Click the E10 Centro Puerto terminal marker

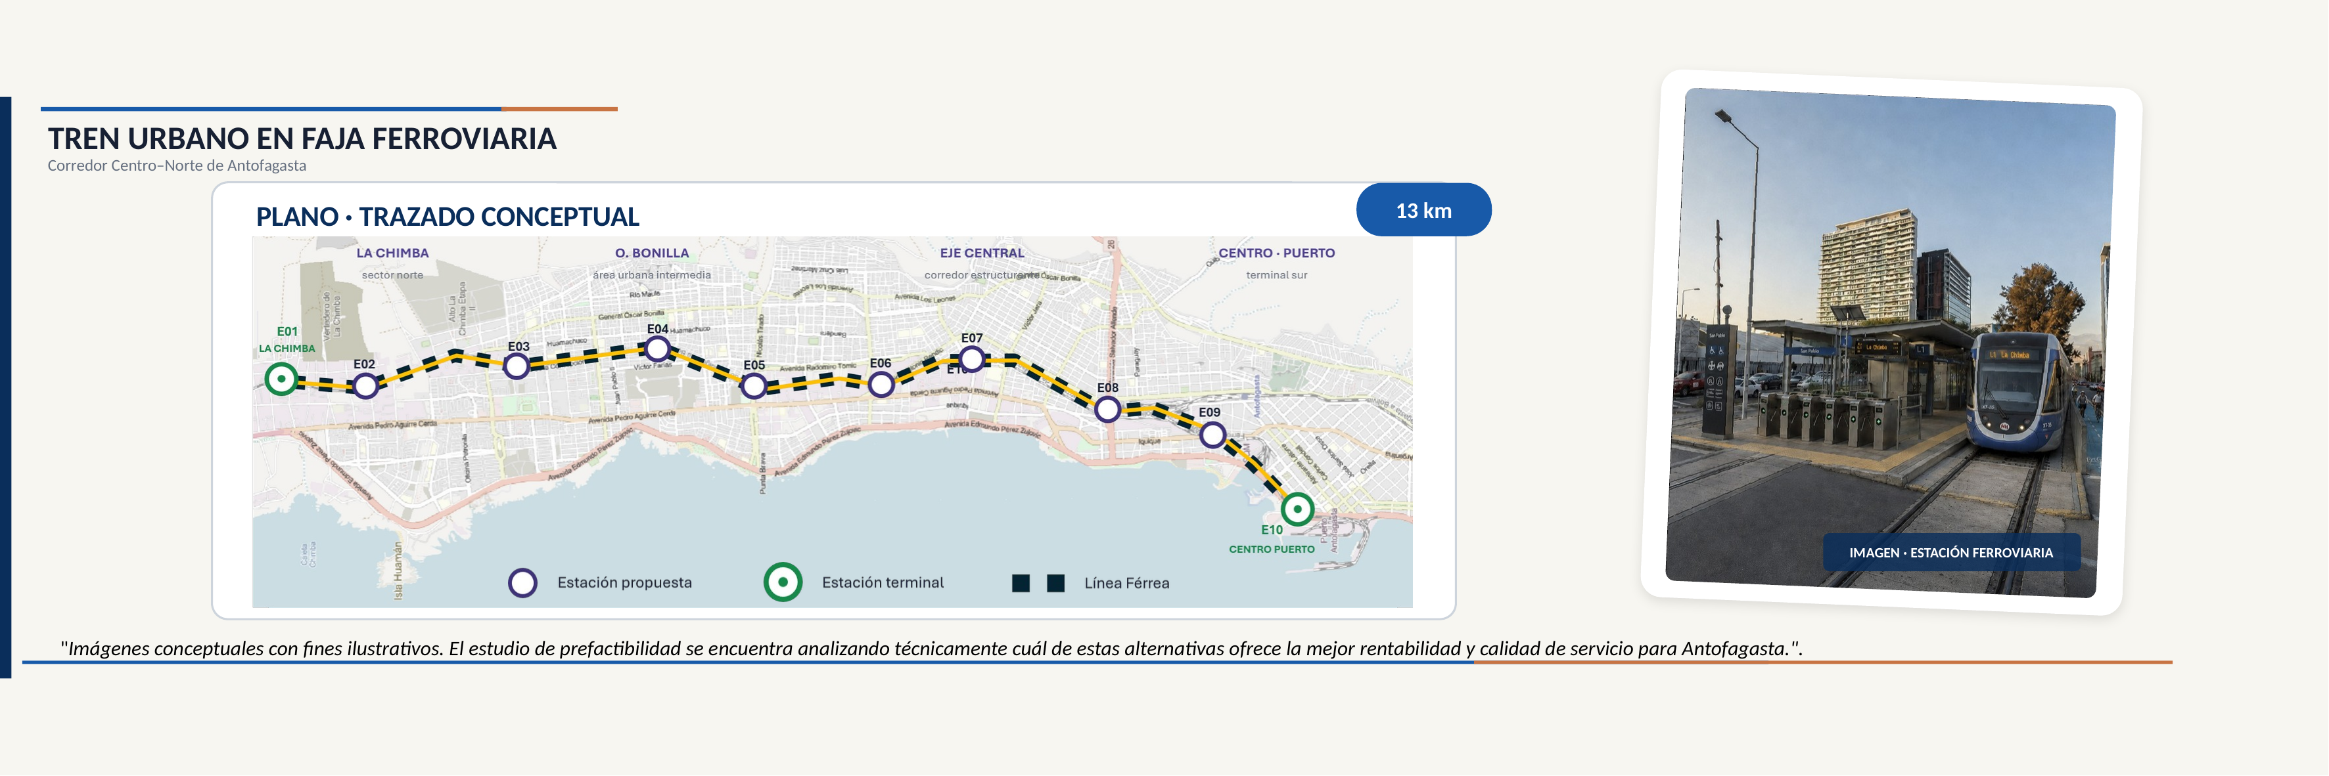click(1297, 509)
